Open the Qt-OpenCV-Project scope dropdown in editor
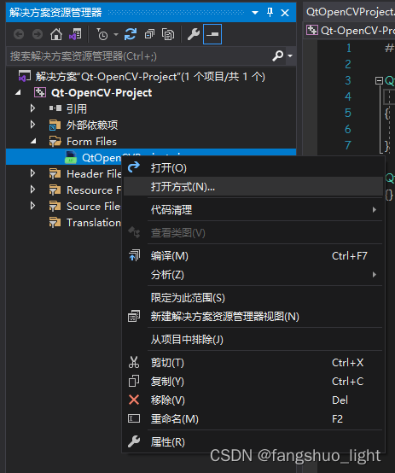The image size is (395, 473). [351, 31]
